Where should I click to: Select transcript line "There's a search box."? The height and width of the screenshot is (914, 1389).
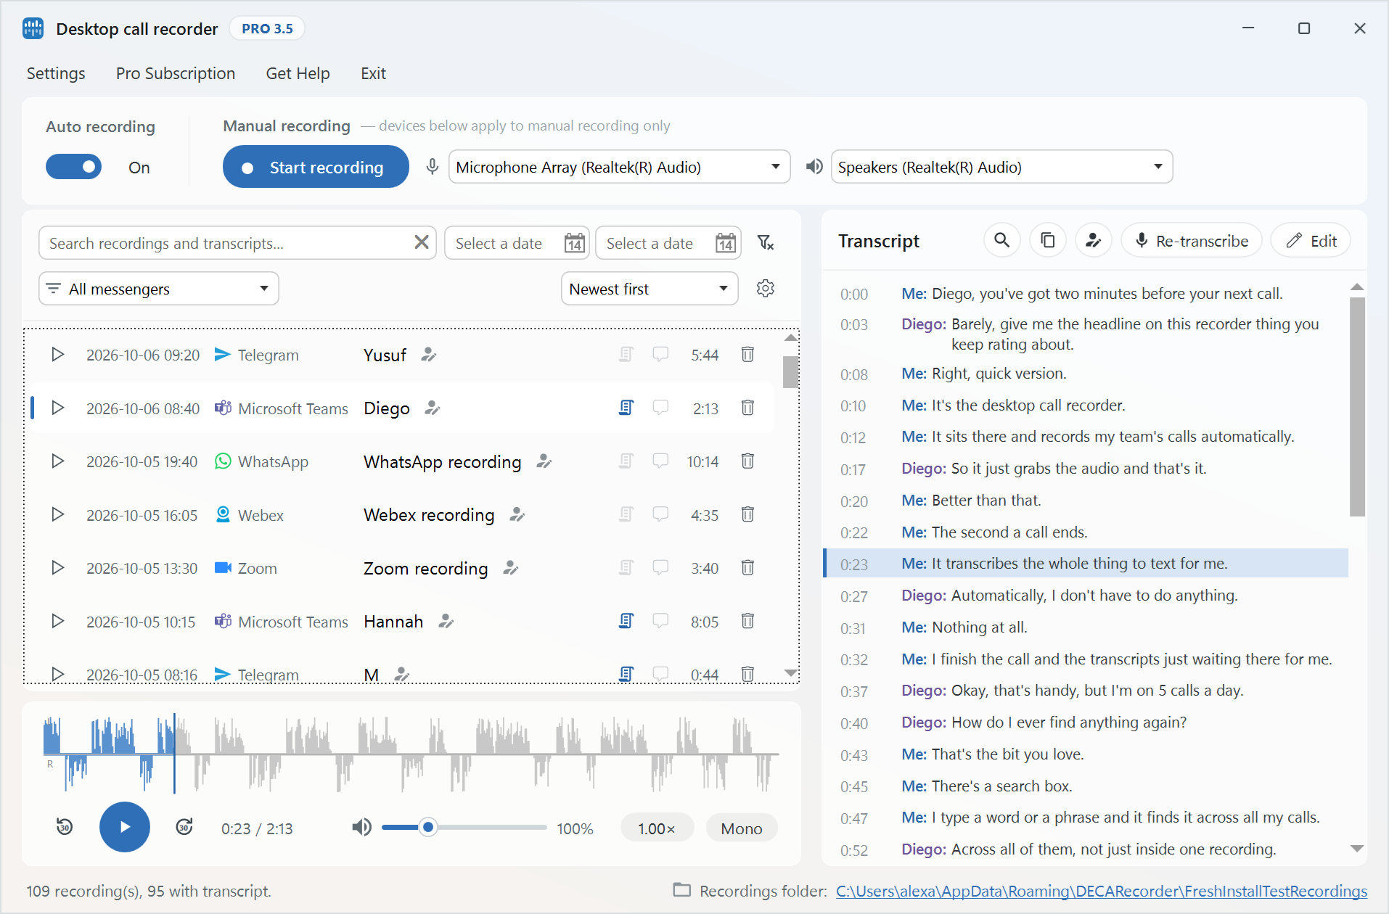pyautogui.click(x=1002, y=786)
